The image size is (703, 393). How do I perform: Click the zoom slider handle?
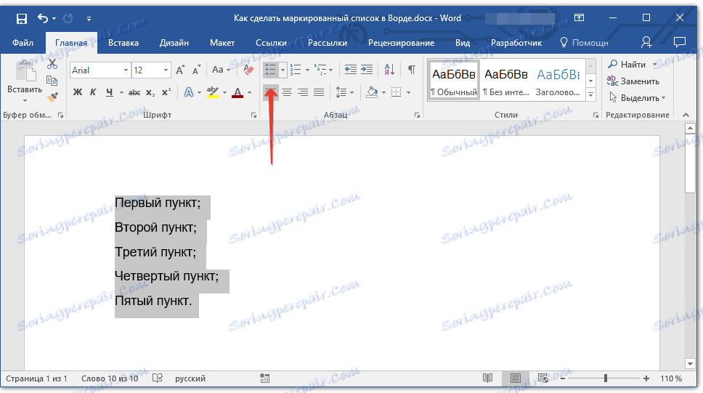pos(605,378)
